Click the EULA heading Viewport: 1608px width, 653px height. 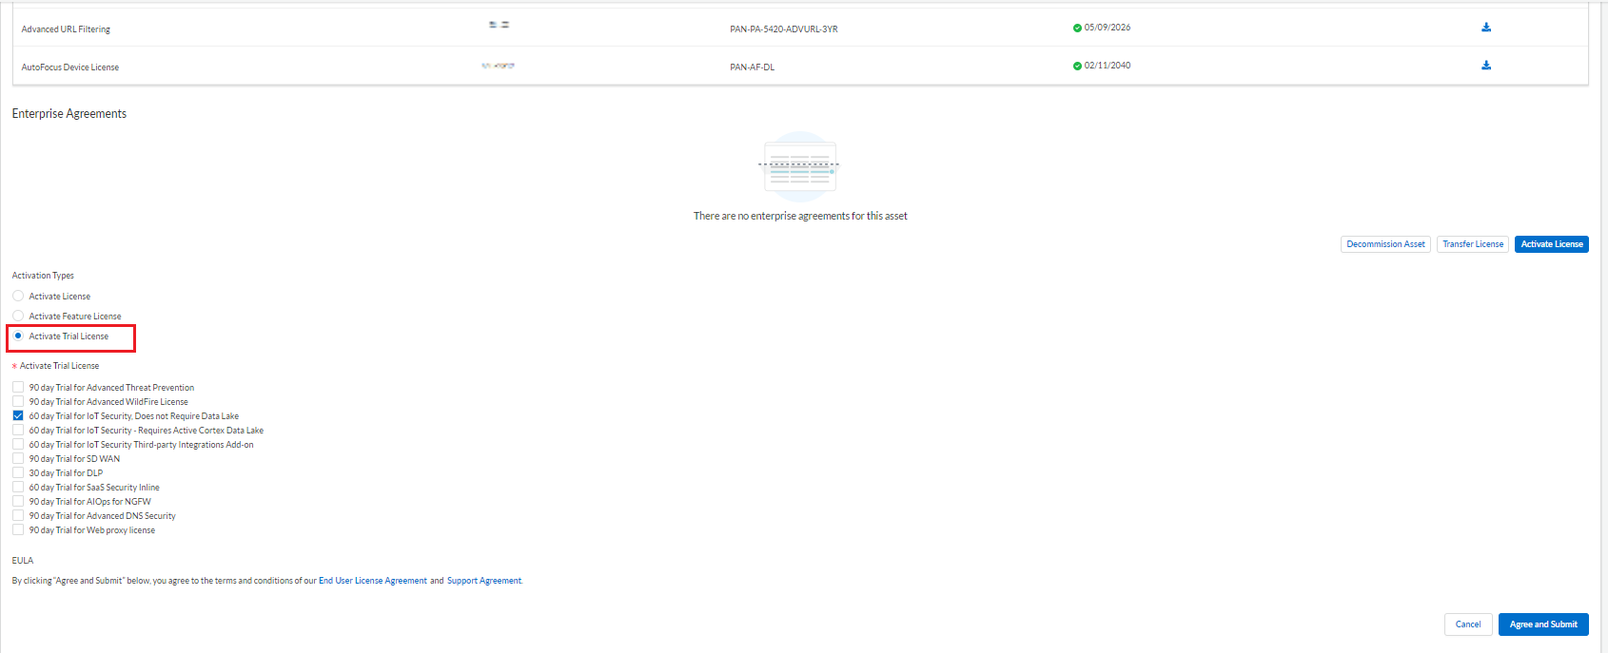[x=23, y=561]
